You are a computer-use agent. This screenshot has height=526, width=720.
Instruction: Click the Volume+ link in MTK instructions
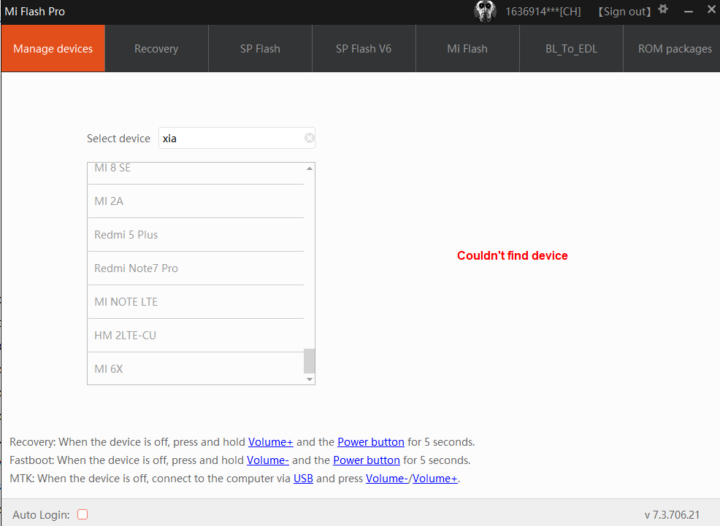pos(434,479)
